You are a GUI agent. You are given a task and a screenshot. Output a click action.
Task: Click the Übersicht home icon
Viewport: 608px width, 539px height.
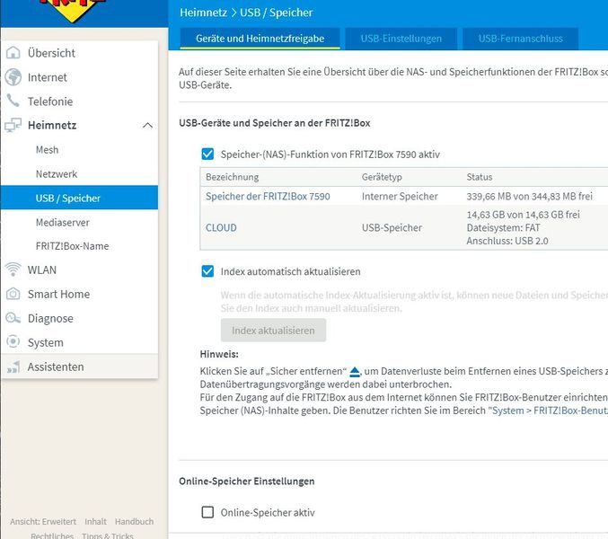13,53
